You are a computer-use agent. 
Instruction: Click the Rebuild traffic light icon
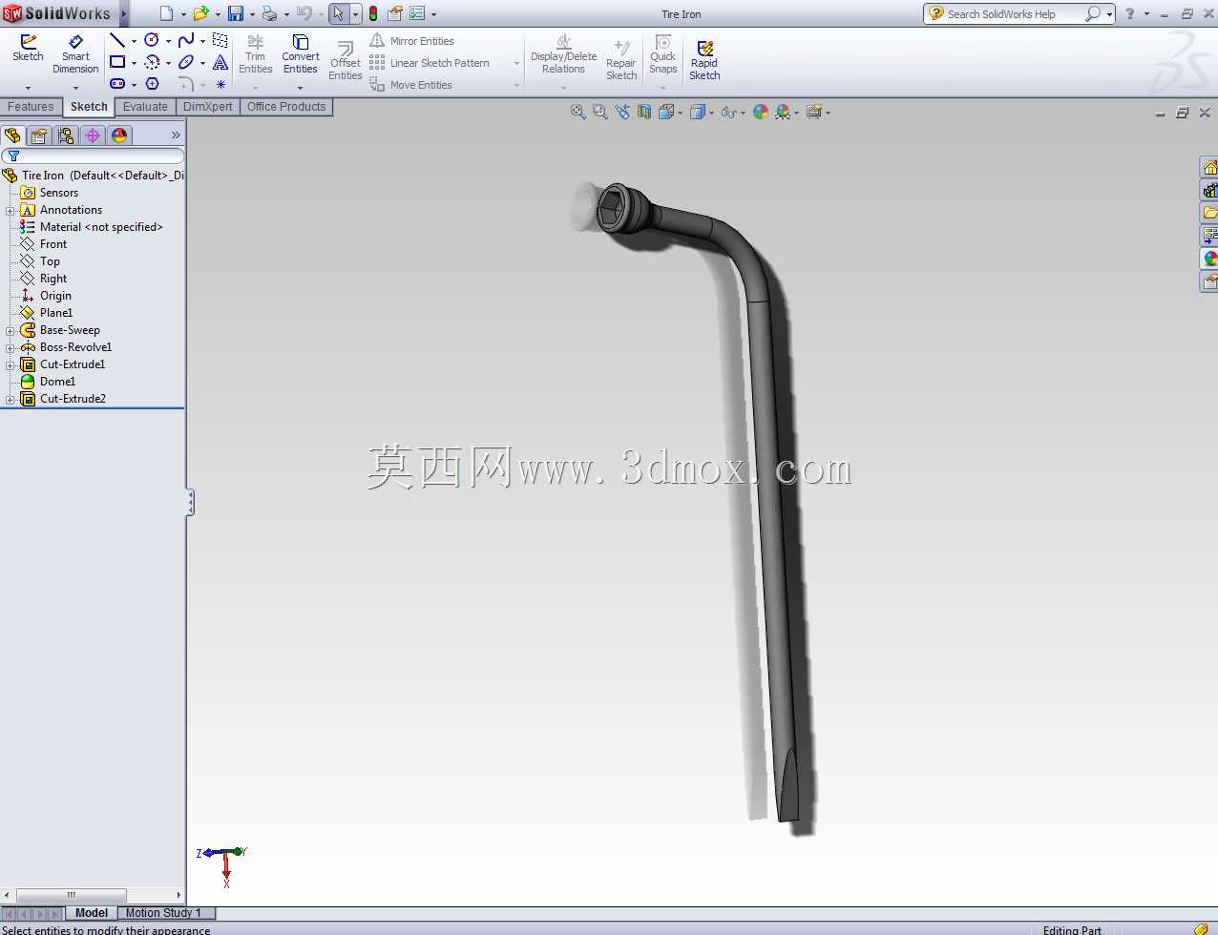click(x=372, y=13)
